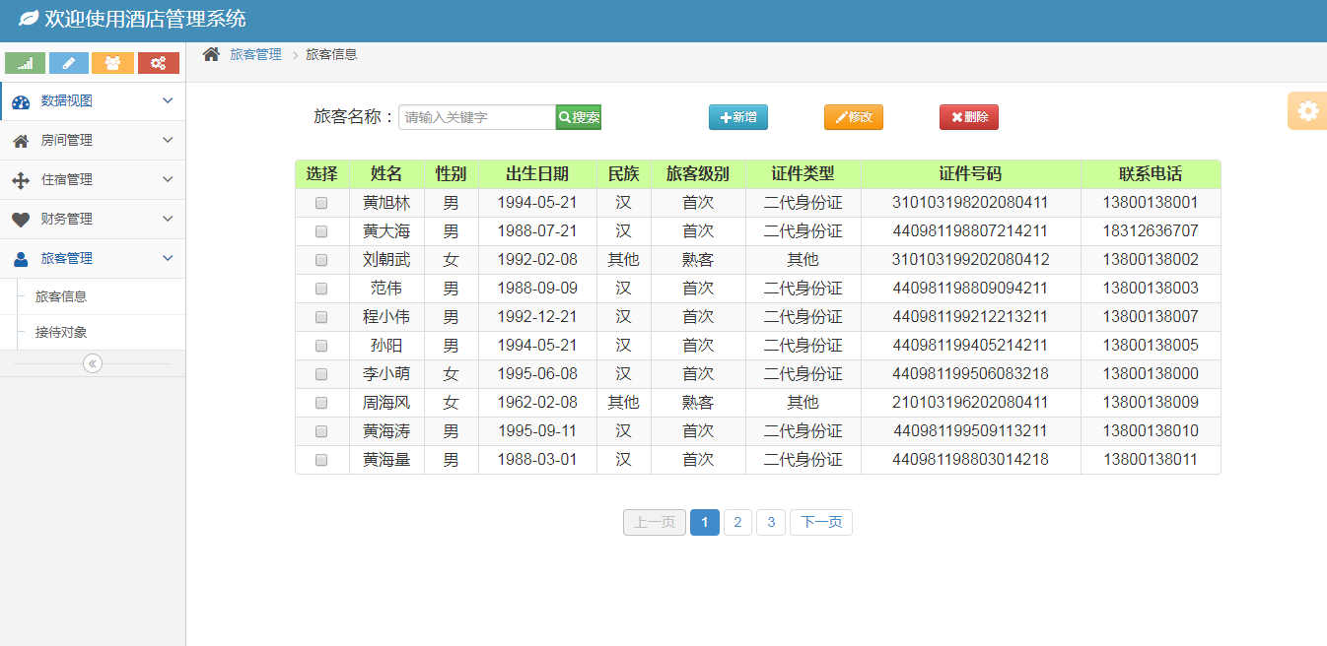The width and height of the screenshot is (1327, 646).
Task: Click the 选择 column header
Action: (x=322, y=174)
